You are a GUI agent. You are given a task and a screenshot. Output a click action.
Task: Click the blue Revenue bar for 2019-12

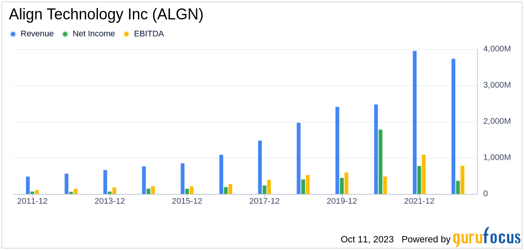pyautogui.click(x=338, y=151)
